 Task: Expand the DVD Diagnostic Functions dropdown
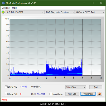pos(60,12)
